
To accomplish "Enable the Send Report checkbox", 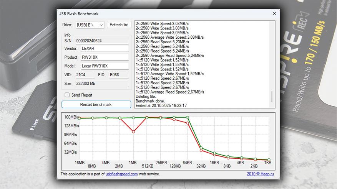I will click(x=67, y=95).
